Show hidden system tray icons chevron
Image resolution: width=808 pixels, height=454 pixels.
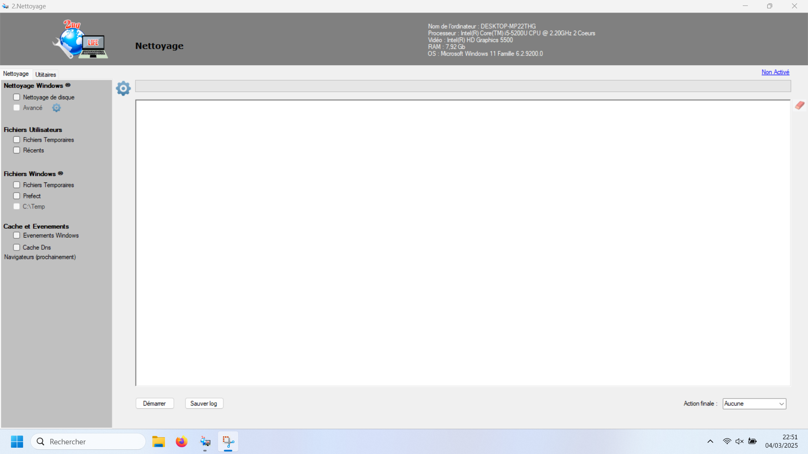(710, 441)
